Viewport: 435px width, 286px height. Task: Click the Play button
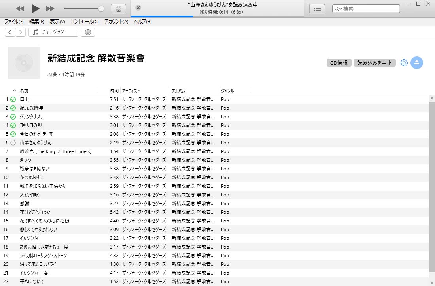point(35,8)
